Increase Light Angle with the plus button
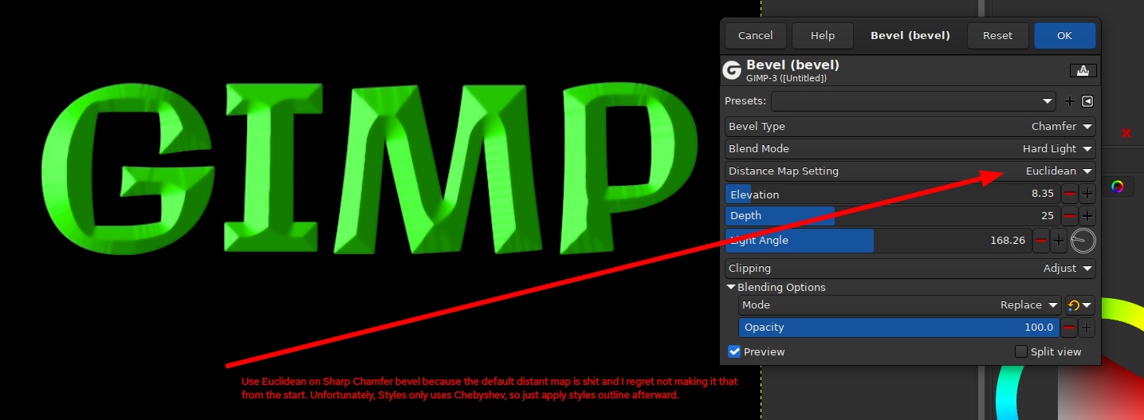The image size is (1144, 420). [1059, 240]
